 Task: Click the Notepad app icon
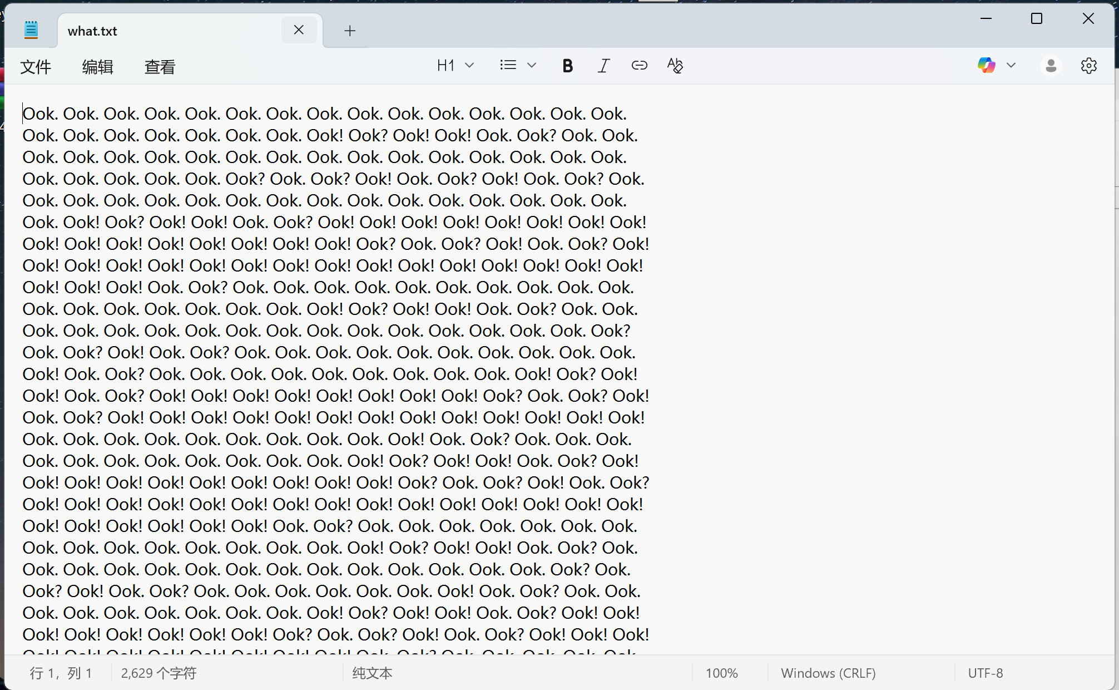point(31,30)
